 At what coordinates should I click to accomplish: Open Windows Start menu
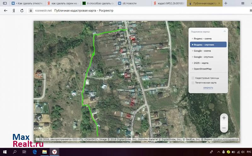tap(4, 152)
